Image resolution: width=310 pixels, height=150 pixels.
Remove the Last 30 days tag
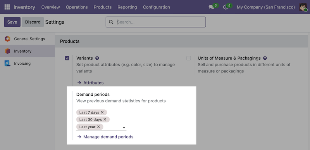105,119
